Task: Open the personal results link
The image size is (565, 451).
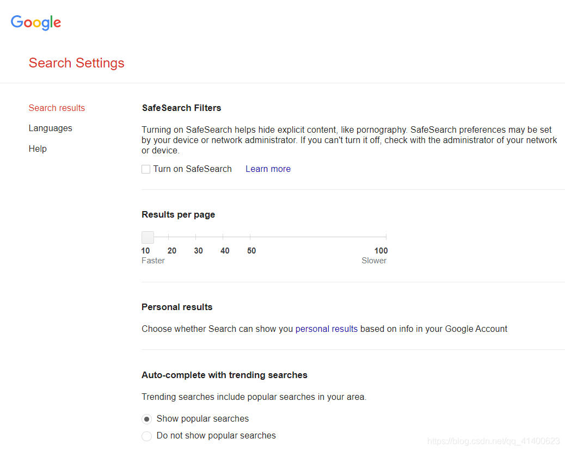Action: coord(327,329)
